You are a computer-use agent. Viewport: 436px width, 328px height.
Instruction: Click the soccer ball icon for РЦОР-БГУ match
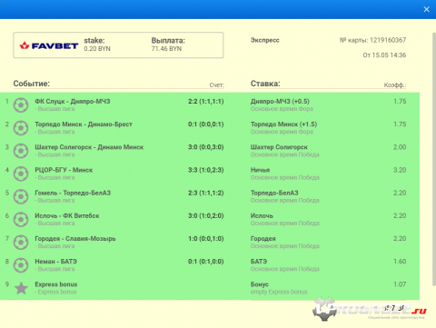click(x=21, y=174)
